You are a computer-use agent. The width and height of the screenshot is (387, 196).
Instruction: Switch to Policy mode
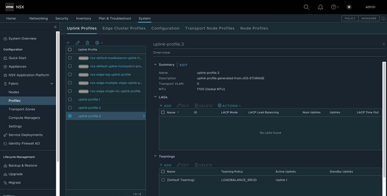tap(350, 19)
